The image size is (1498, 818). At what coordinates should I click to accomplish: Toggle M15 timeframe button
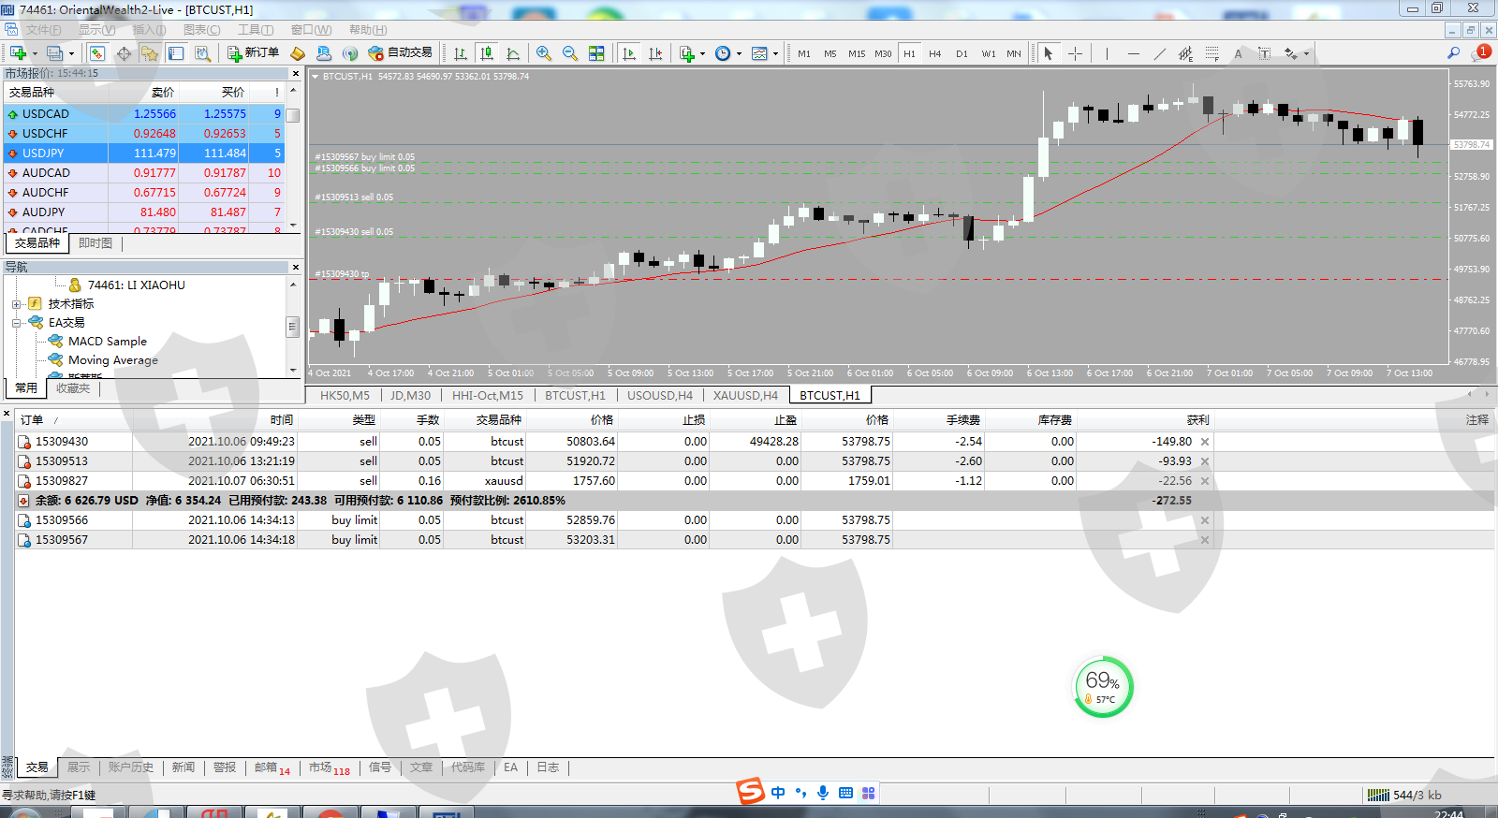click(x=857, y=53)
